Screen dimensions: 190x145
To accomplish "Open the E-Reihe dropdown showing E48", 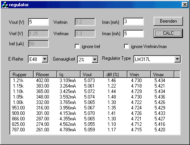I will [45, 59].
